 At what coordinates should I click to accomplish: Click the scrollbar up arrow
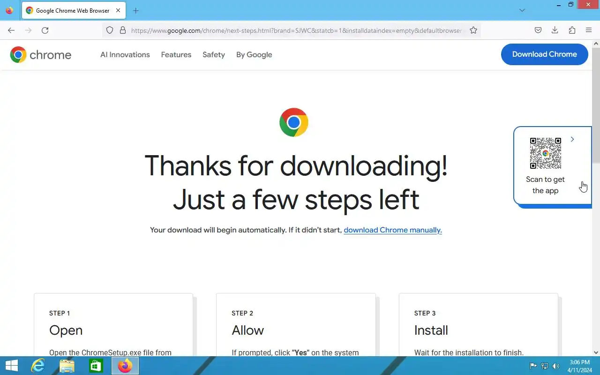click(596, 44)
